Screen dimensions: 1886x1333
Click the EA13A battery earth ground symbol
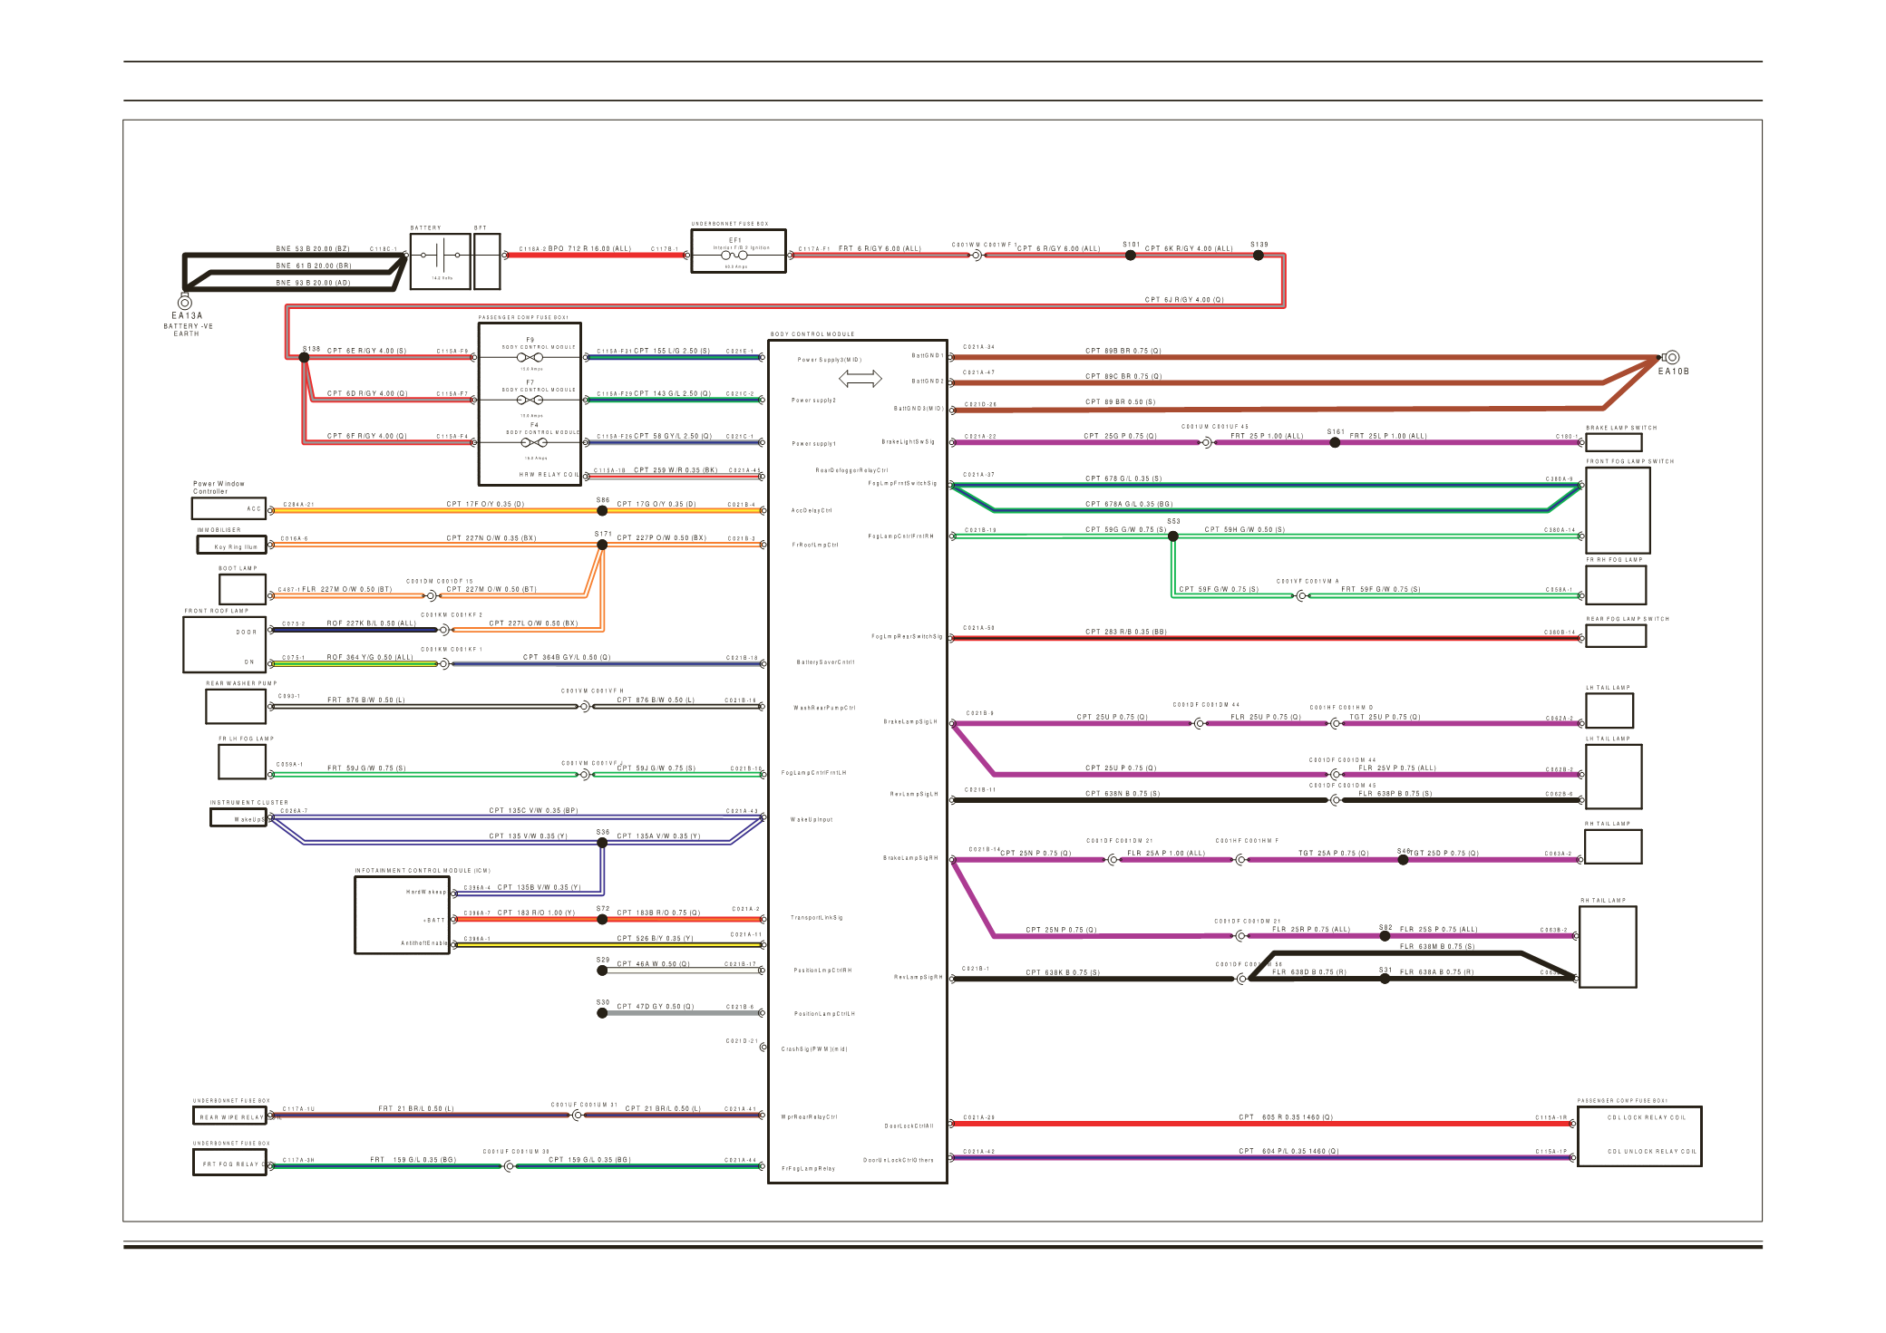pyautogui.click(x=185, y=303)
